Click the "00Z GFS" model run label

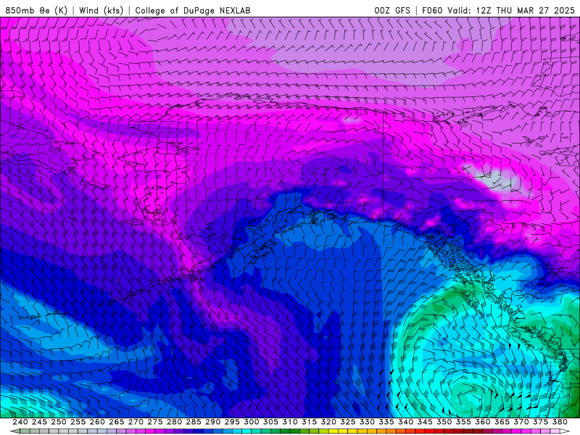click(x=392, y=10)
